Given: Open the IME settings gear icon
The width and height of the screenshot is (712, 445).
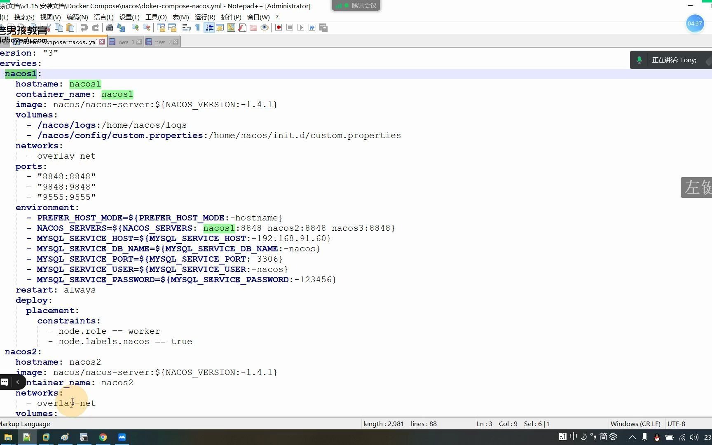Looking at the screenshot, I should pyautogui.click(x=613, y=436).
